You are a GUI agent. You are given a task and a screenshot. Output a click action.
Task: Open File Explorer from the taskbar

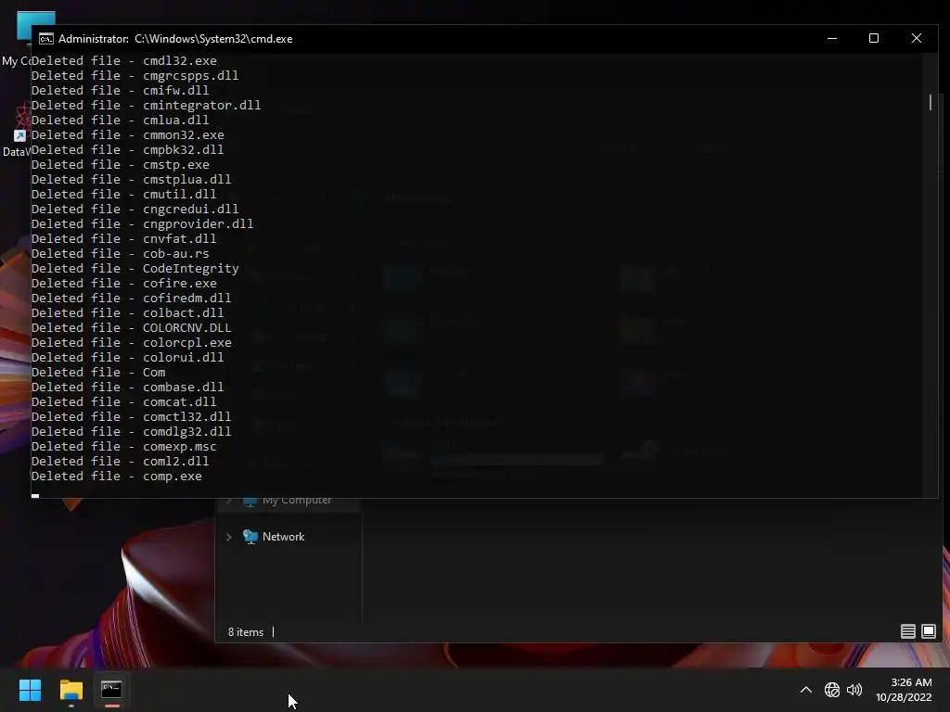coord(71,690)
